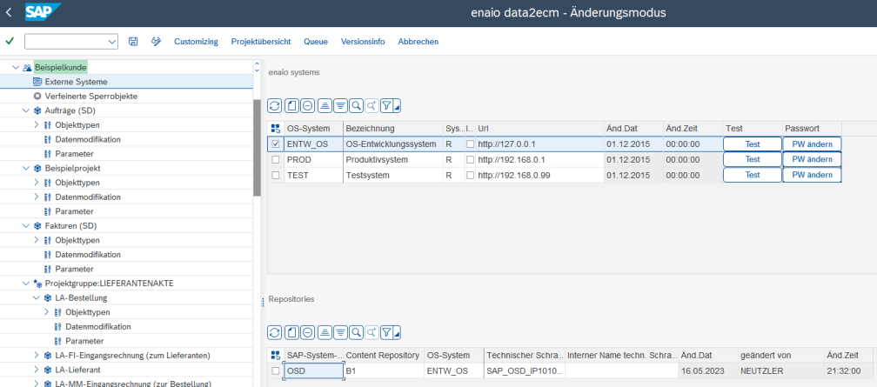Collapse the Beispielkunde tree node
The width and height of the screenshot is (877, 387).
tap(16, 67)
